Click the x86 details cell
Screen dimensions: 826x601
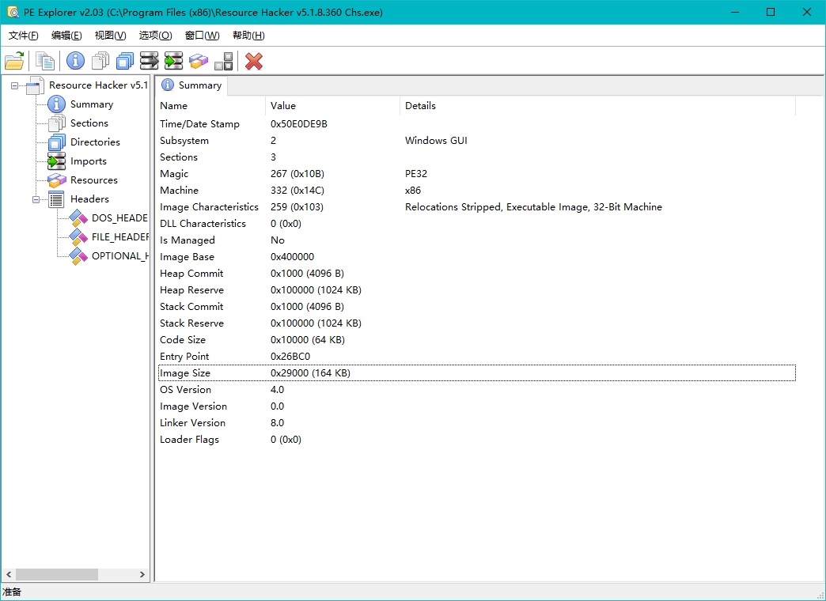tap(413, 190)
